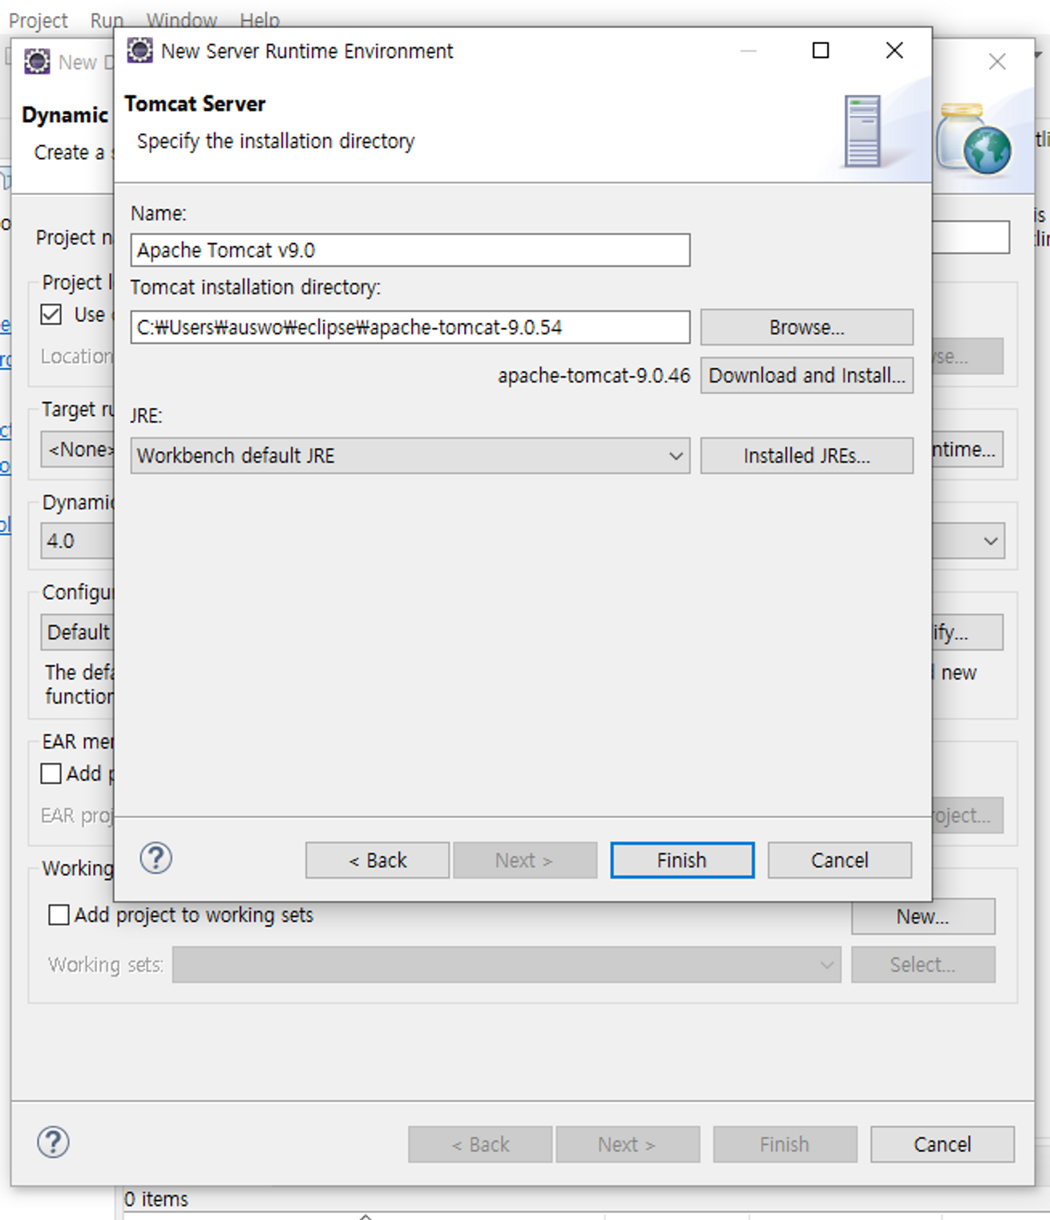
Task: Open Installed JREs settings
Action: point(806,455)
